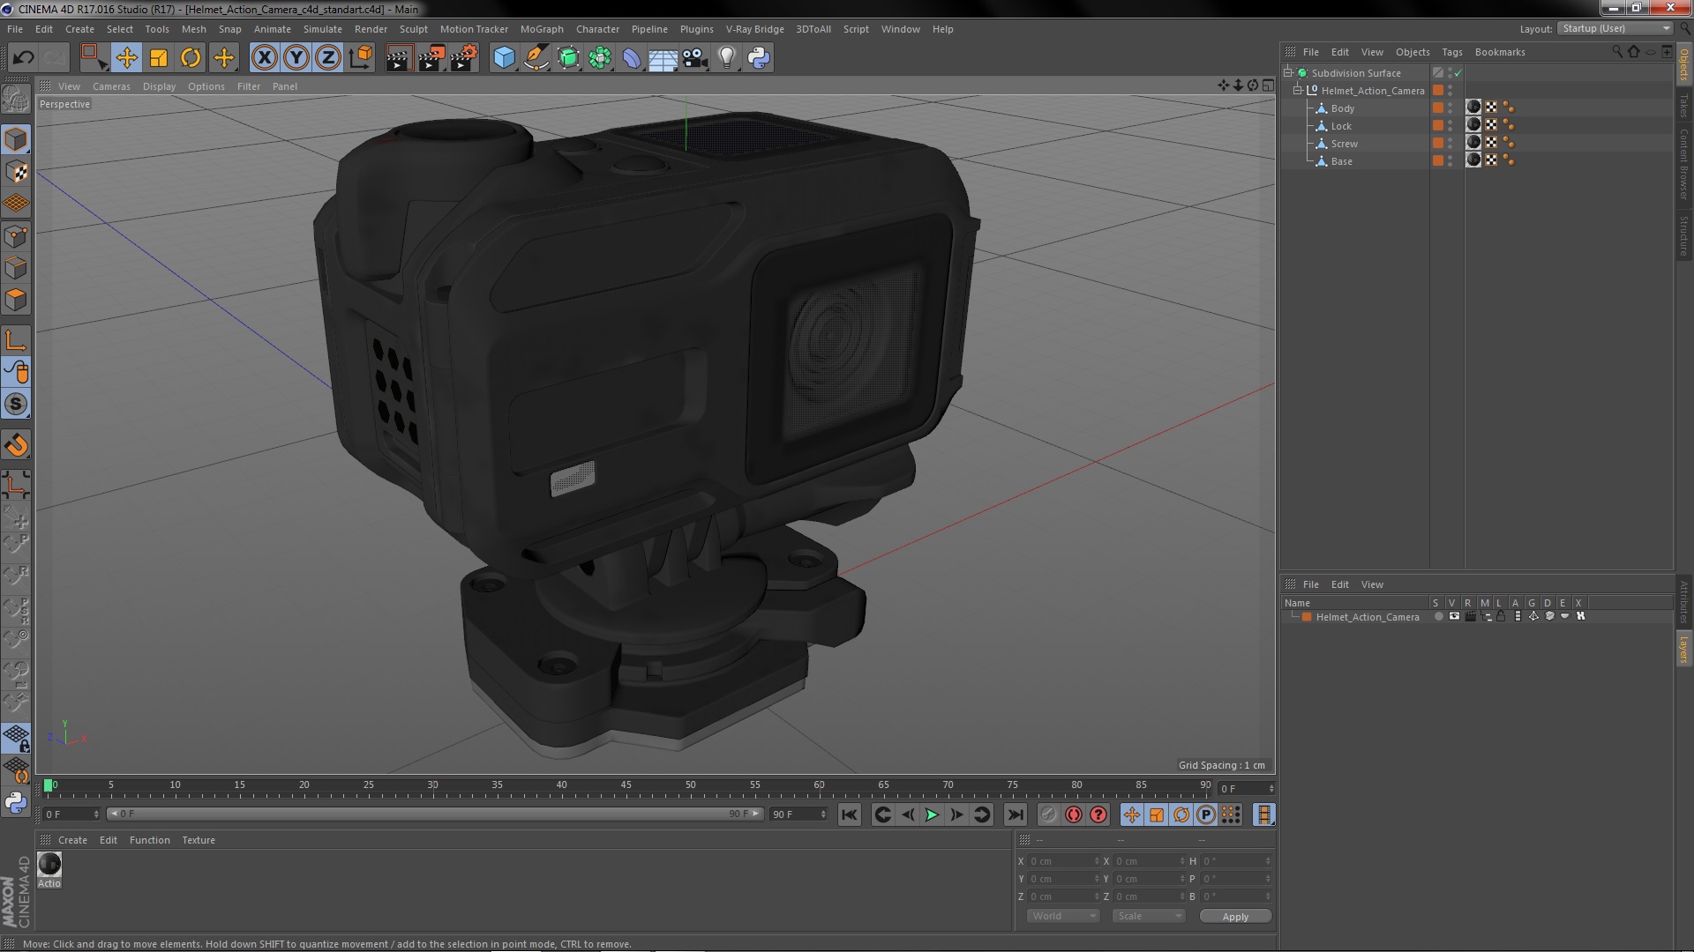The width and height of the screenshot is (1694, 952).
Task: Open Object Manager Tags menu
Action: (1451, 52)
